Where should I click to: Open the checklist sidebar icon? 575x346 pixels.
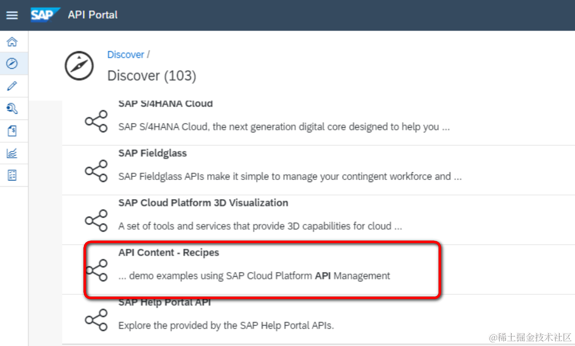click(x=12, y=175)
